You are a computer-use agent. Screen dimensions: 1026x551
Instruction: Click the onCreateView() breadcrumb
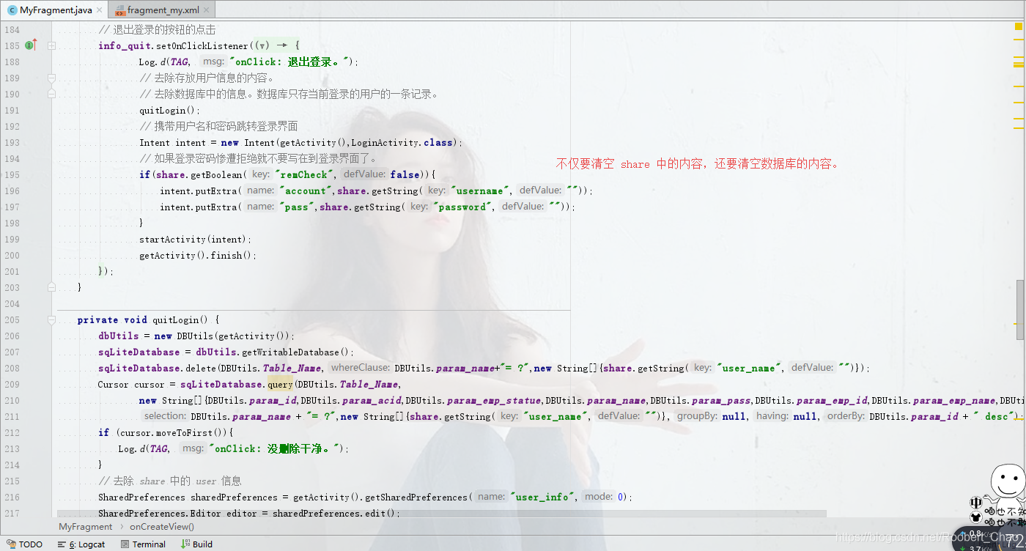pyautogui.click(x=161, y=526)
